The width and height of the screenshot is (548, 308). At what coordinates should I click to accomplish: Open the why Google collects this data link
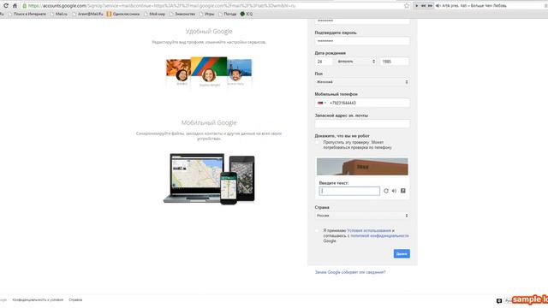350,272
